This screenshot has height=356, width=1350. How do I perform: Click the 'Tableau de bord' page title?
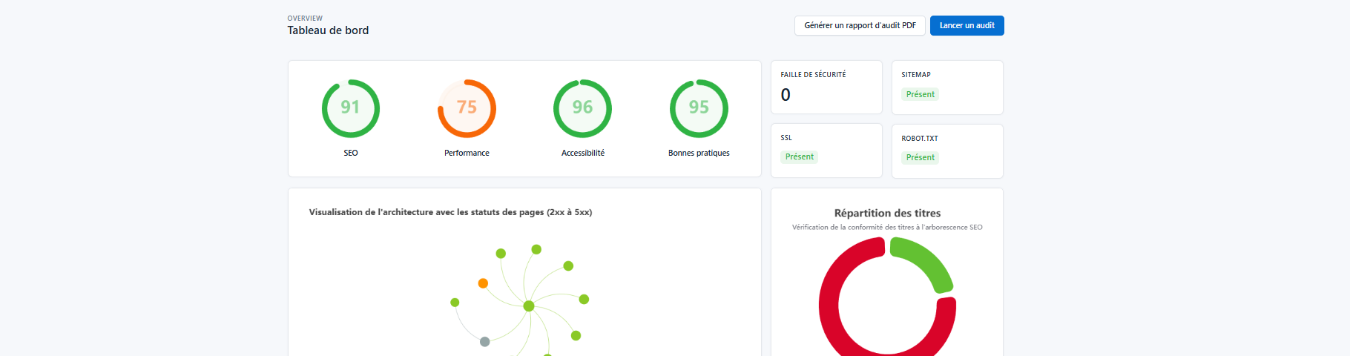[328, 30]
